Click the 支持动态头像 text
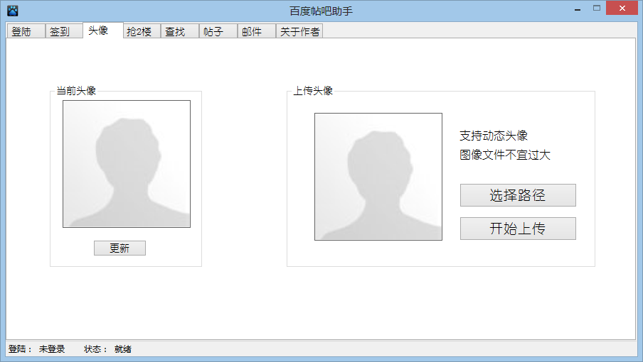Screen dimensions: 643x362 point(494,136)
